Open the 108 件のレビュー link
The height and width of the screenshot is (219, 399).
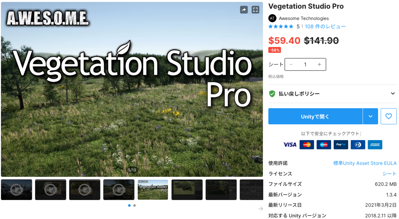pyautogui.click(x=325, y=26)
